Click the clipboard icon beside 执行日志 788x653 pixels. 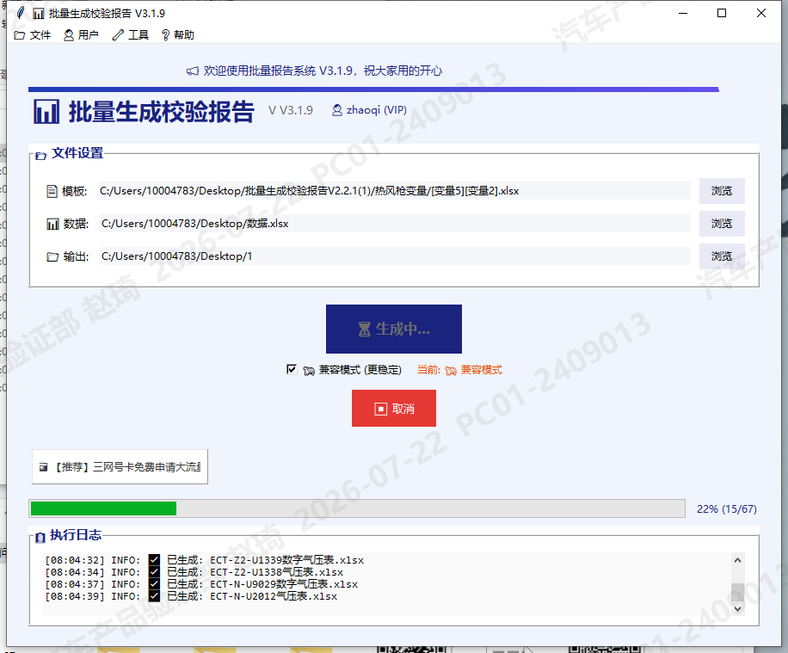pos(40,538)
